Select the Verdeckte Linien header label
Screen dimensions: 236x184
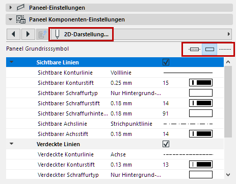(x=58, y=144)
